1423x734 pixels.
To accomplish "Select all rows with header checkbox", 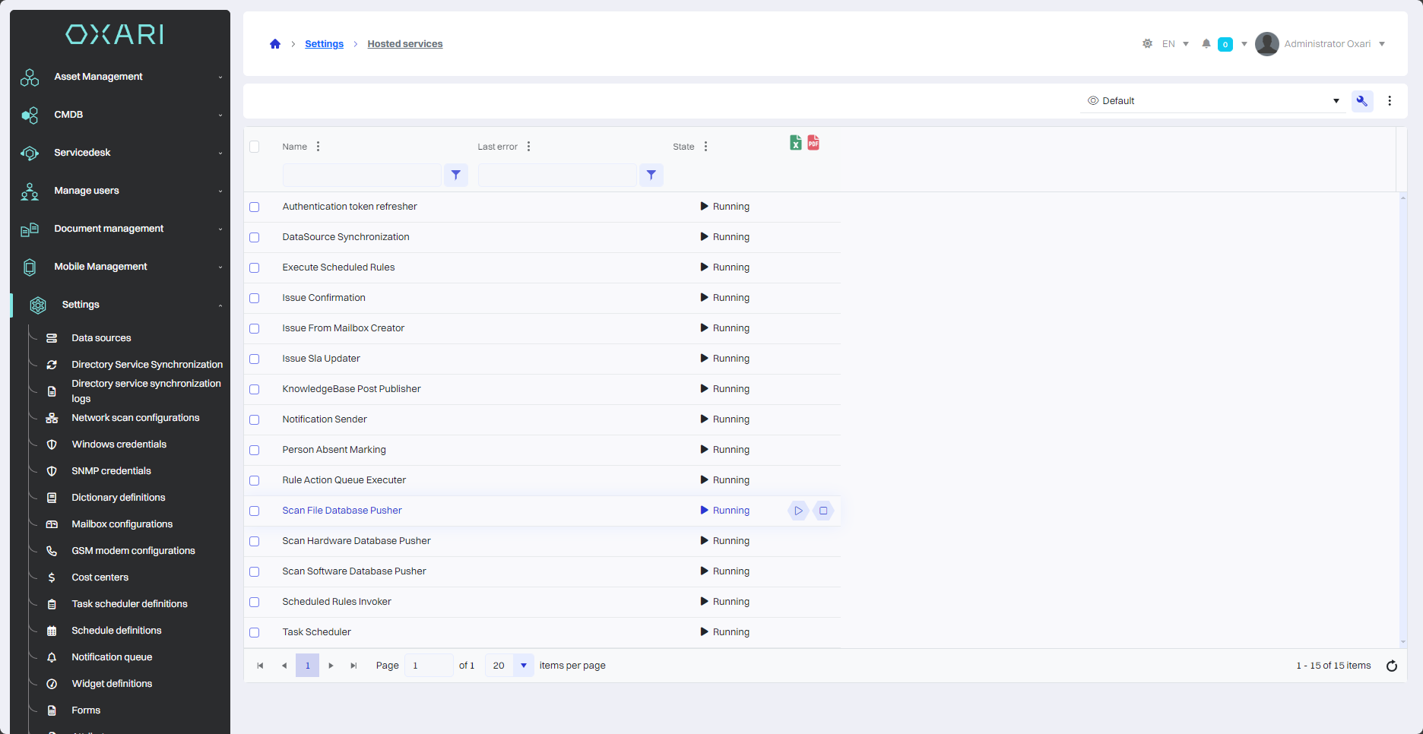I will tap(255, 147).
